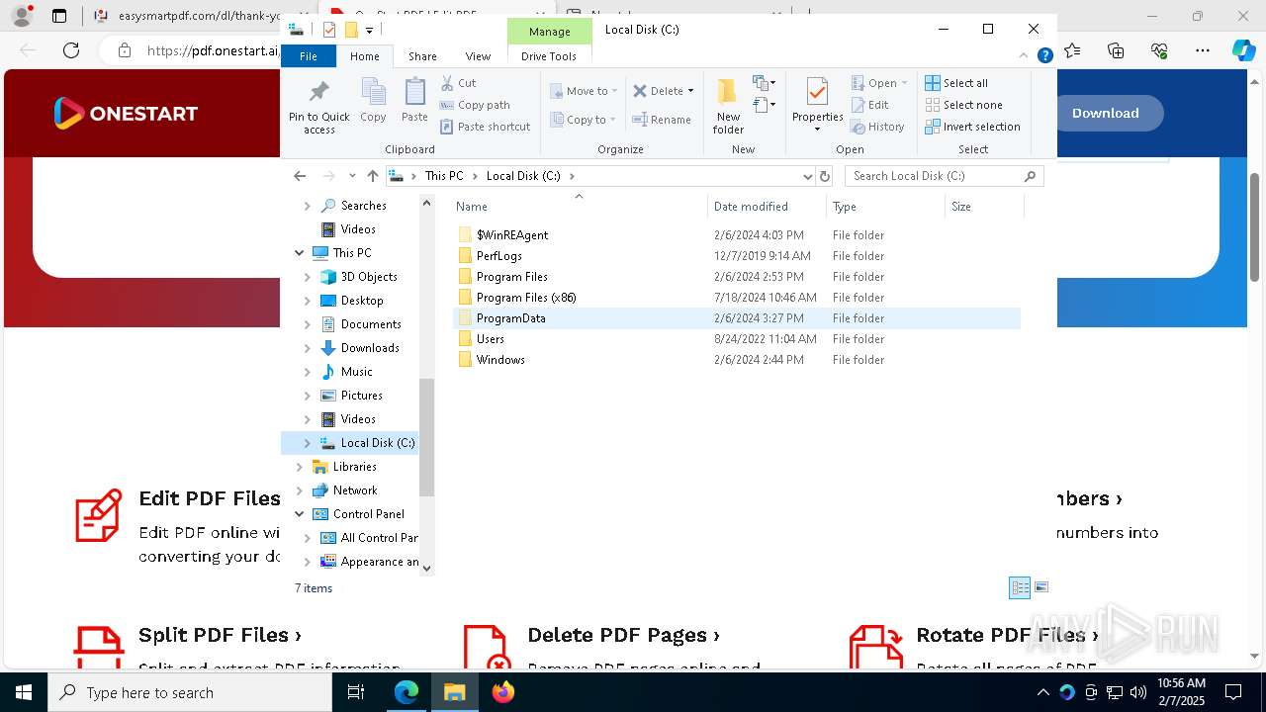Image resolution: width=1266 pixels, height=712 pixels.
Task: Open recent locations dropdown arrow
Action: [x=352, y=176]
